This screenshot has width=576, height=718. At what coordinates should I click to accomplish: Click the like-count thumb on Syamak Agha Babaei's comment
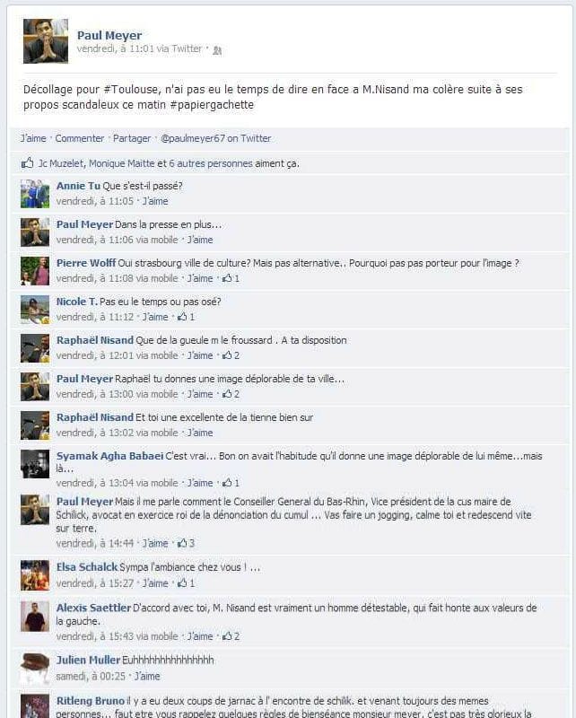(227, 483)
